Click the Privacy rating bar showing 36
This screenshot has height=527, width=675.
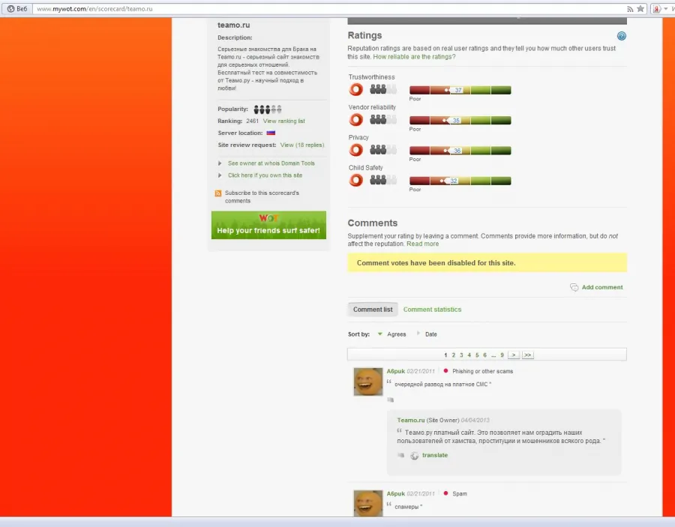point(460,150)
